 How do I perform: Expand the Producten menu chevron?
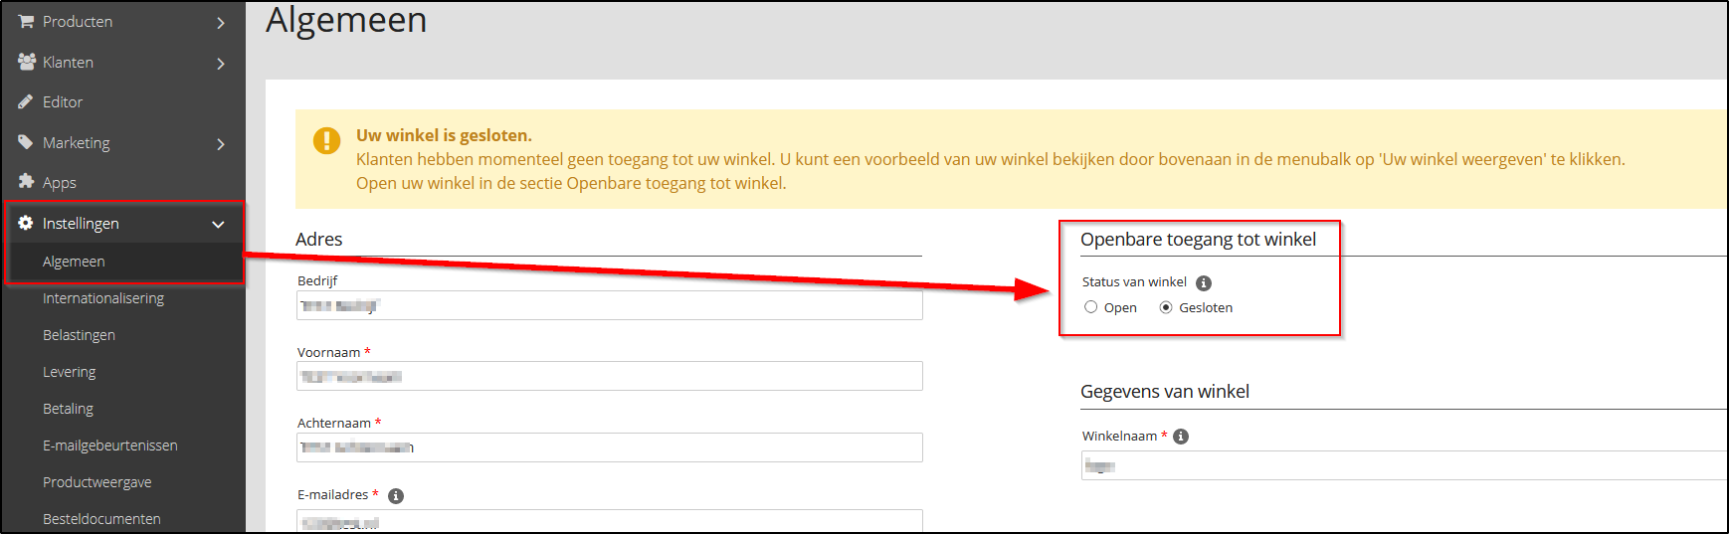[x=221, y=23]
